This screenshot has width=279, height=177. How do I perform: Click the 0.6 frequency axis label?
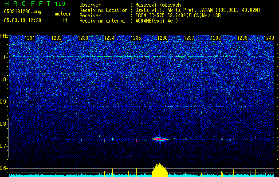coord(4,168)
